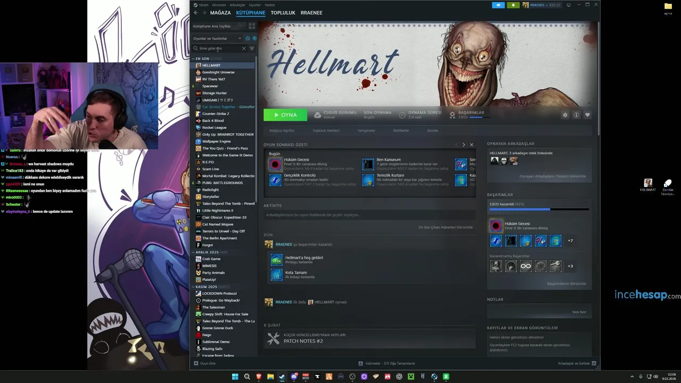This screenshot has width=681, height=383.
Task: Open File Explorer from the taskbar
Action: (270, 377)
